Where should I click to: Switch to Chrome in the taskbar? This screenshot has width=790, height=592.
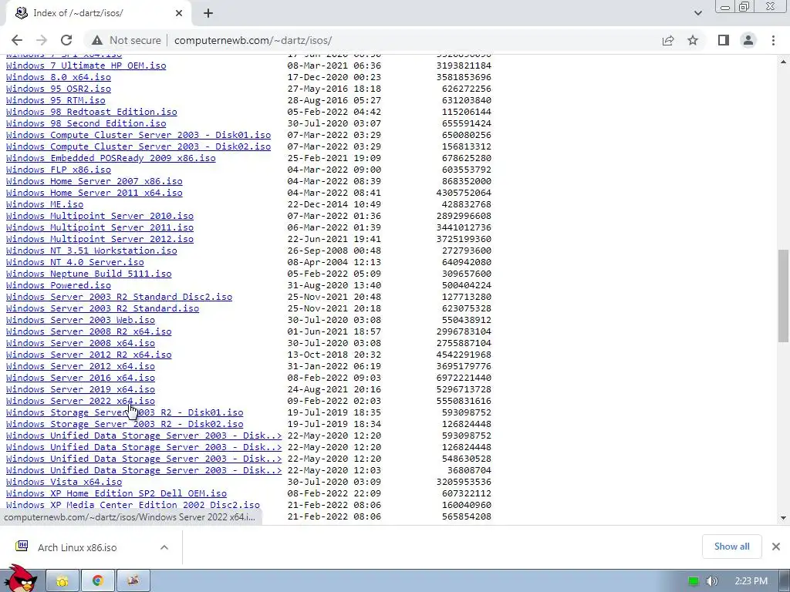pos(98,581)
